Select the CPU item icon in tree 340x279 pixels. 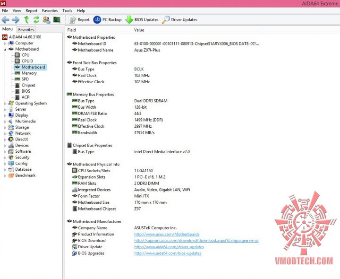click(x=17, y=55)
